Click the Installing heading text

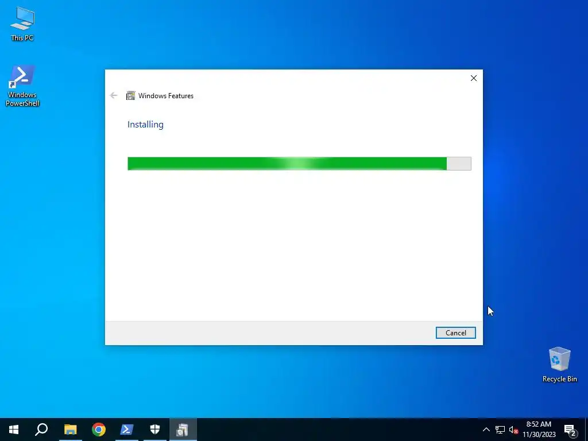(x=145, y=125)
